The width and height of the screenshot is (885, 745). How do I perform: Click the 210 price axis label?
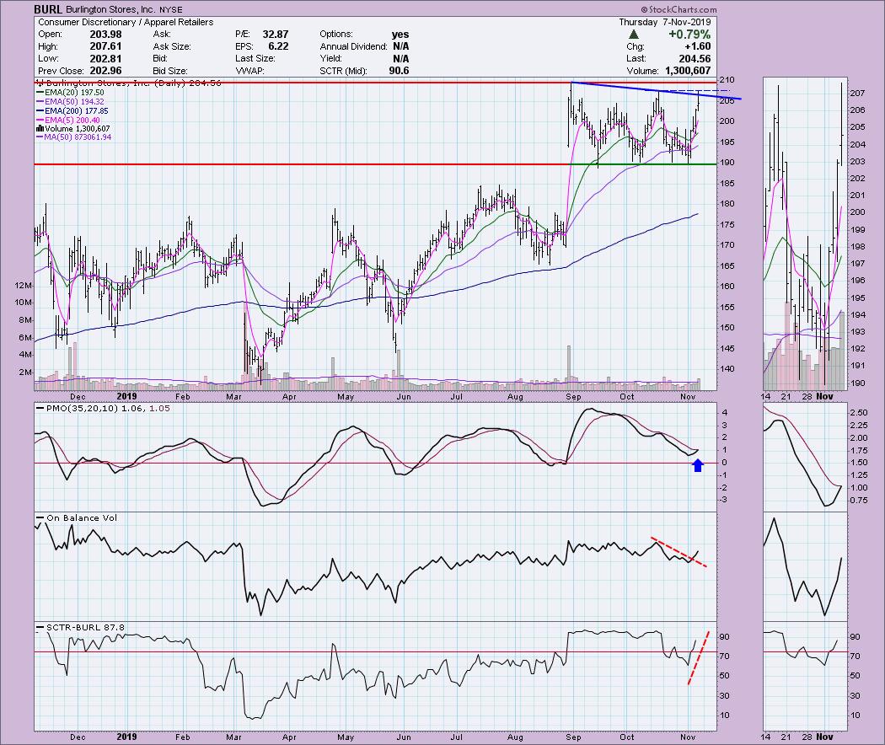pyautogui.click(x=727, y=79)
